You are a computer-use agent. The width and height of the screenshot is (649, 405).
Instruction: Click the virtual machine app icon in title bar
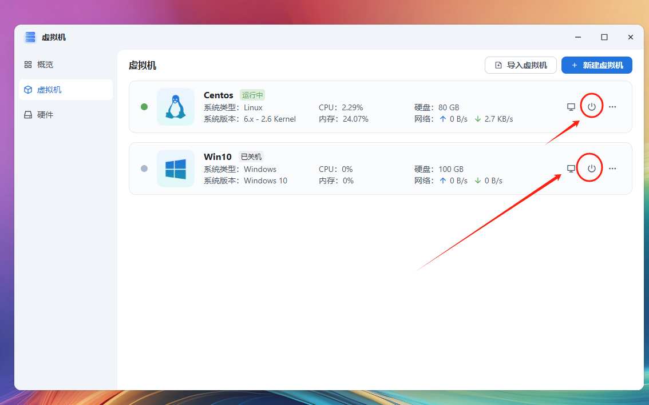click(x=30, y=37)
